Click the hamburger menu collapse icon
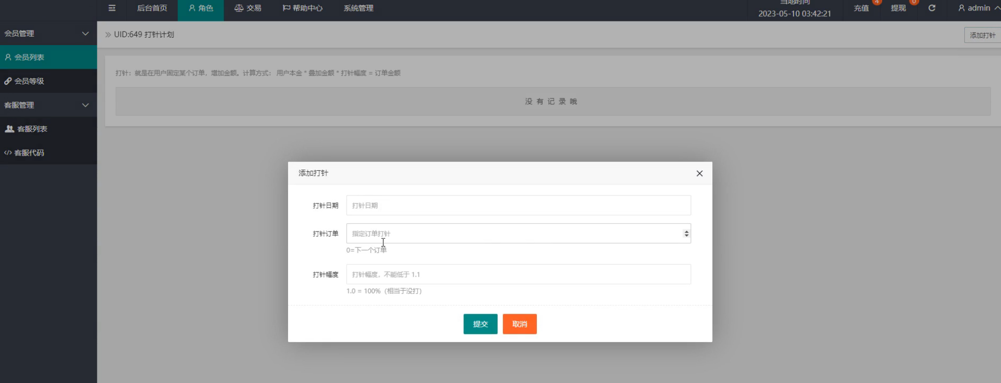 [112, 8]
